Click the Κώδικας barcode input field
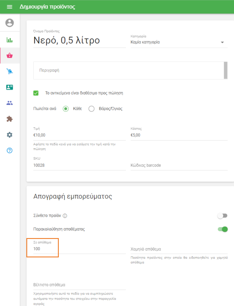This screenshot has width=234, height=306. (179, 165)
